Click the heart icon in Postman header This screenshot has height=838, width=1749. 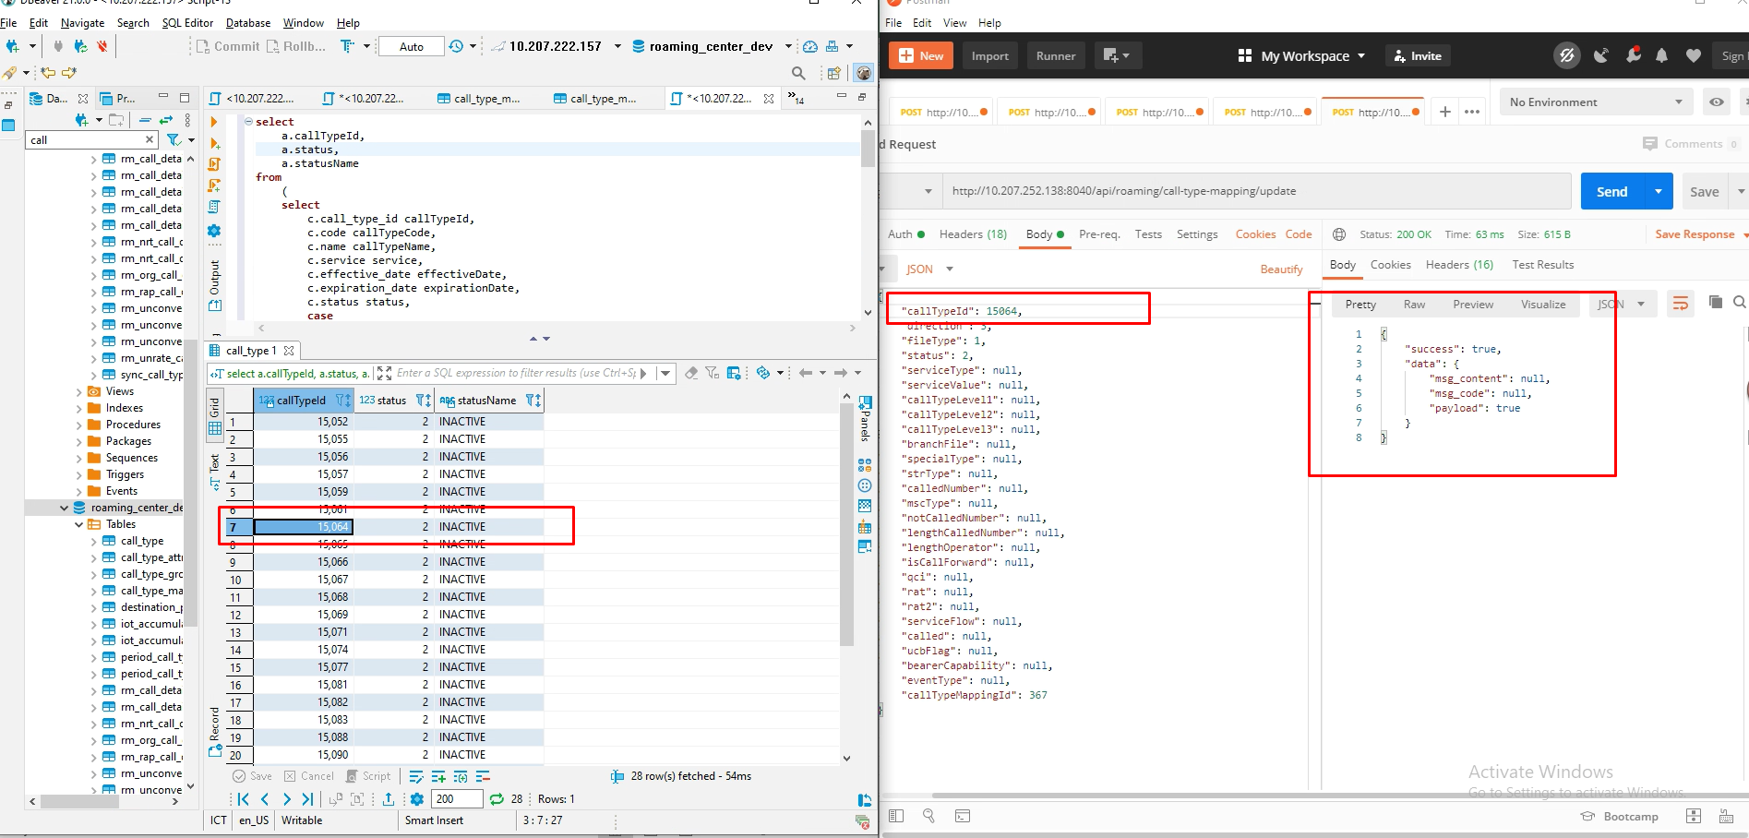1693,56
